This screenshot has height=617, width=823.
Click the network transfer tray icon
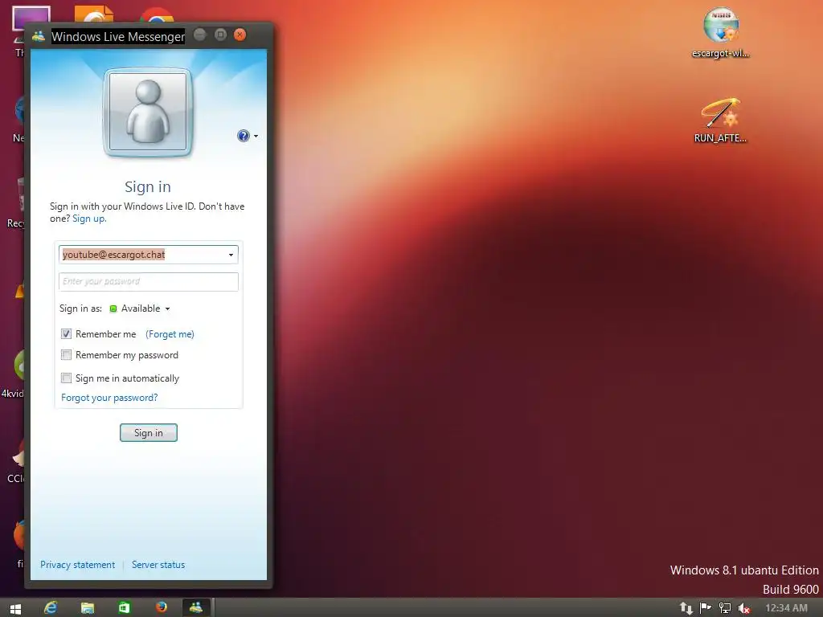click(686, 608)
